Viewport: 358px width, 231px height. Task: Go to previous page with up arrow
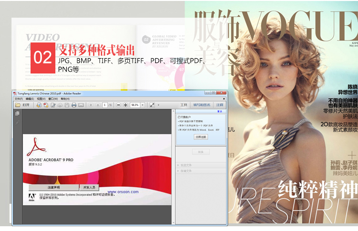pyautogui.click(x=91, y=105)
